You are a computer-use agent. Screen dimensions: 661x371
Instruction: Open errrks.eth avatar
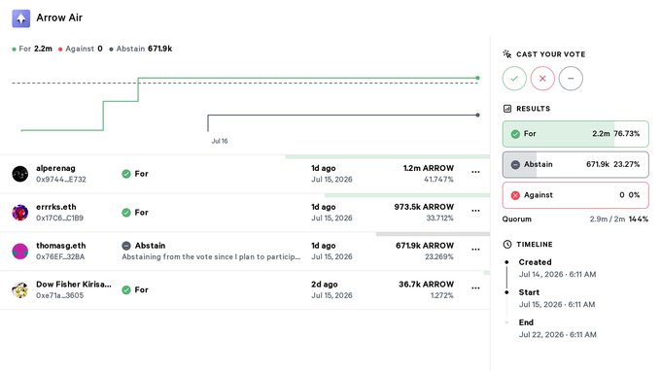pos(19,213)
